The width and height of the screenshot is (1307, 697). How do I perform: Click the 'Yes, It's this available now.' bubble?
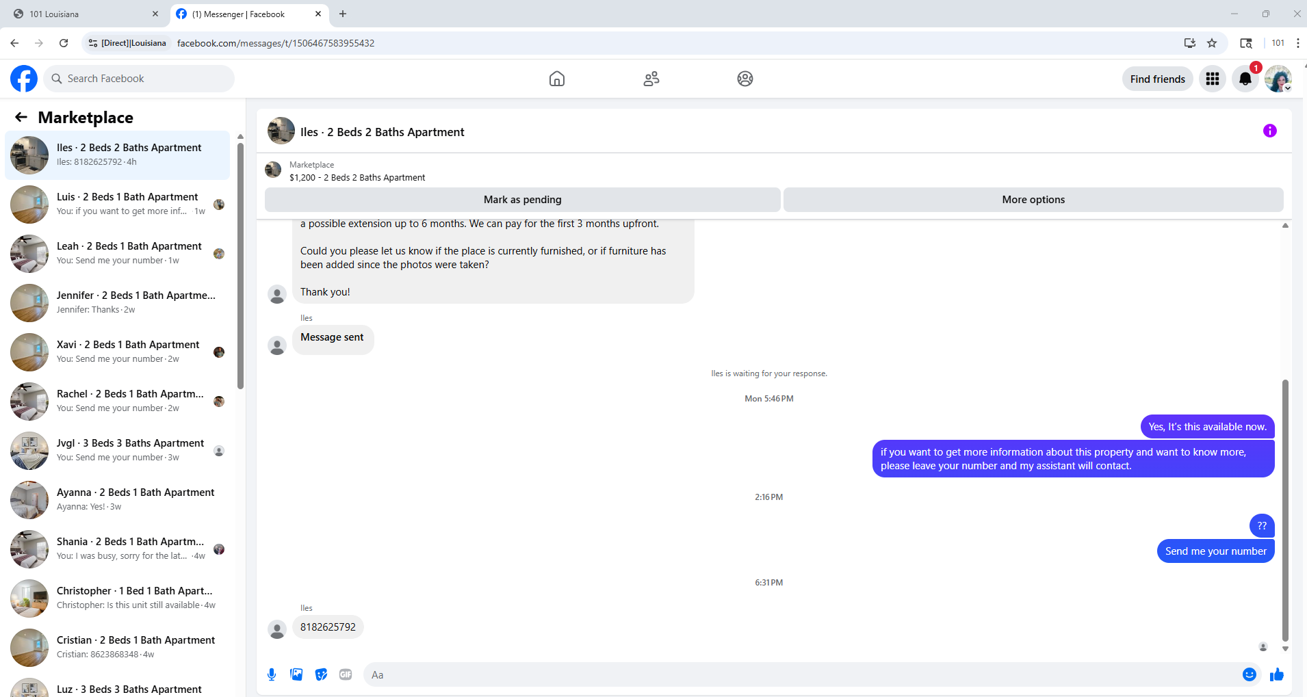click(1207, 427)
